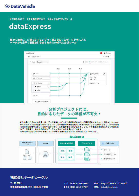Click the drag handle on transaction2
The height and width of the screenshot is (196, 139).
(34, 83)
